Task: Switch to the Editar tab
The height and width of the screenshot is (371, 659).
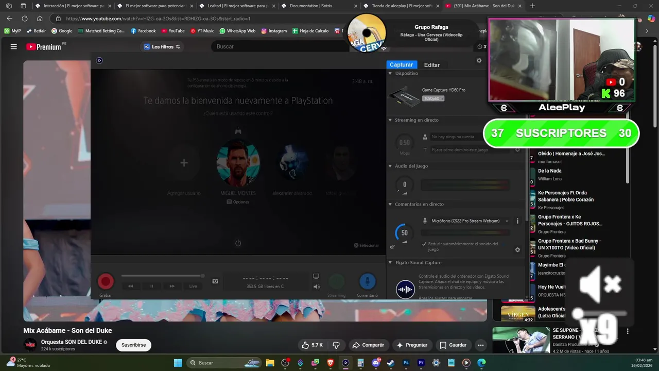Action: coord(432,65)
